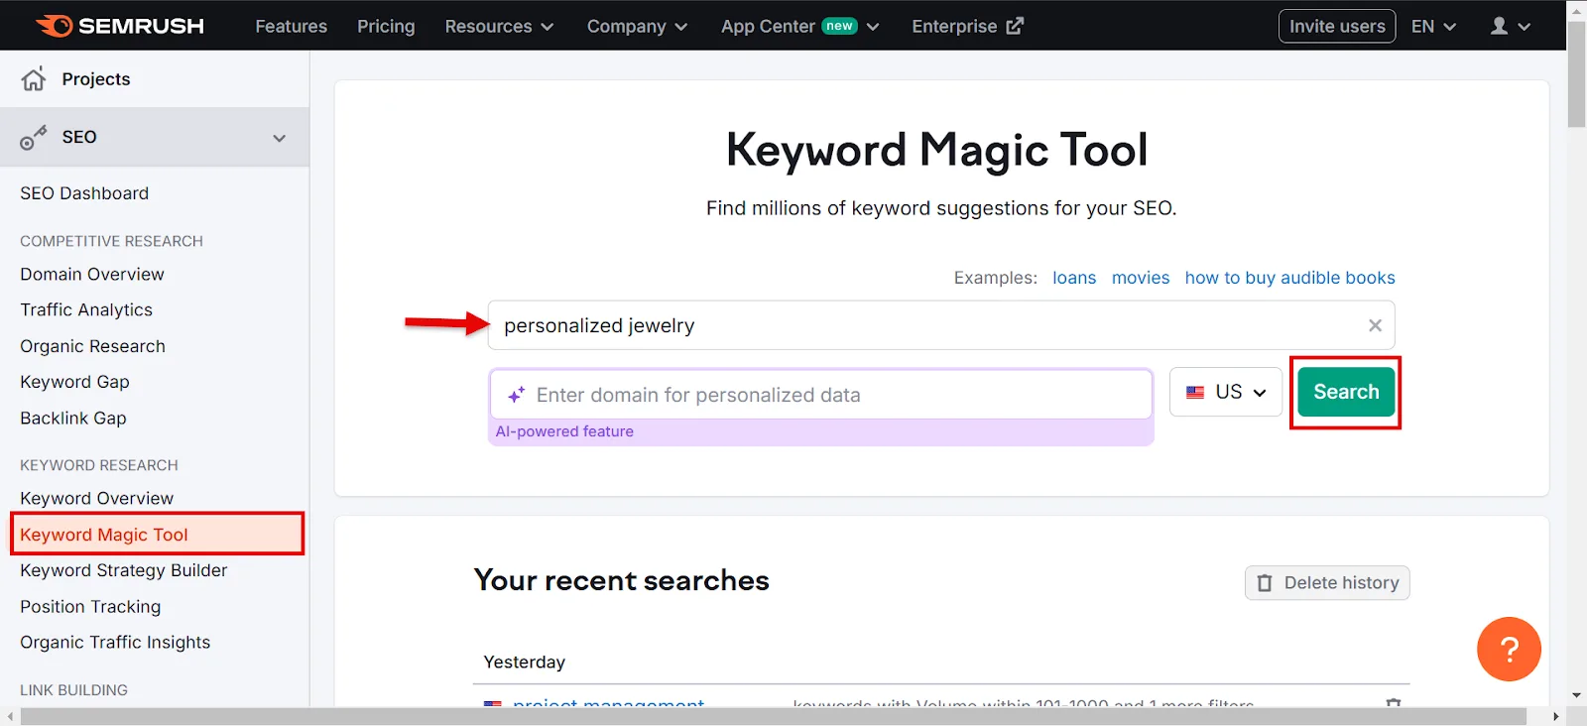Open Keyword Strategy Builder

point(124,570)
